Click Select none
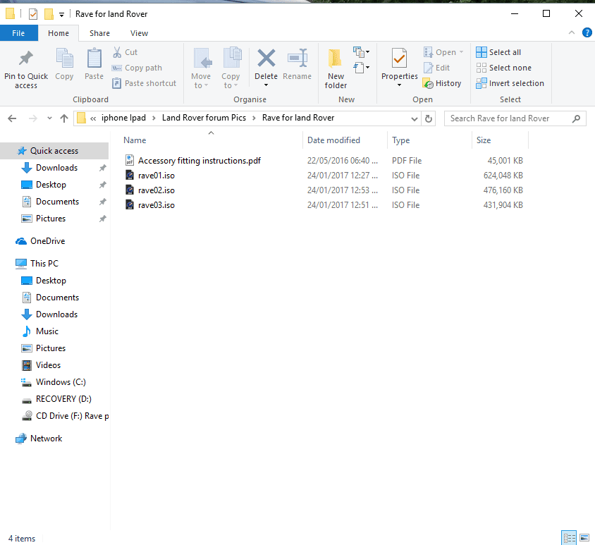This screenshot has width=595, height=545. point(503,68)
